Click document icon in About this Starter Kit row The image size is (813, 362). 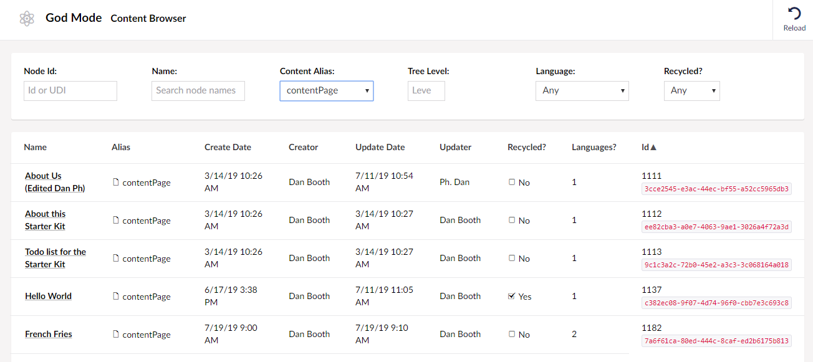[115, 221]
